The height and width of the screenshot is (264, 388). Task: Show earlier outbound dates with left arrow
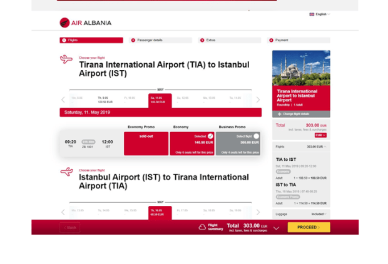click(63, 99)
